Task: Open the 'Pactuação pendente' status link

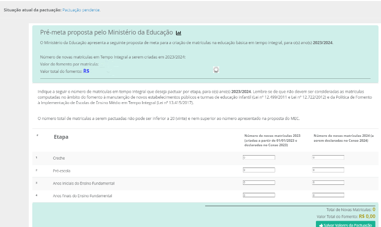Action: click(81, 10)
